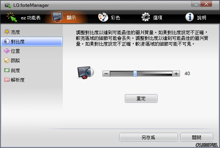Select 對比度 in the sidebar
The image size is (220, 148).
(32, 41)
